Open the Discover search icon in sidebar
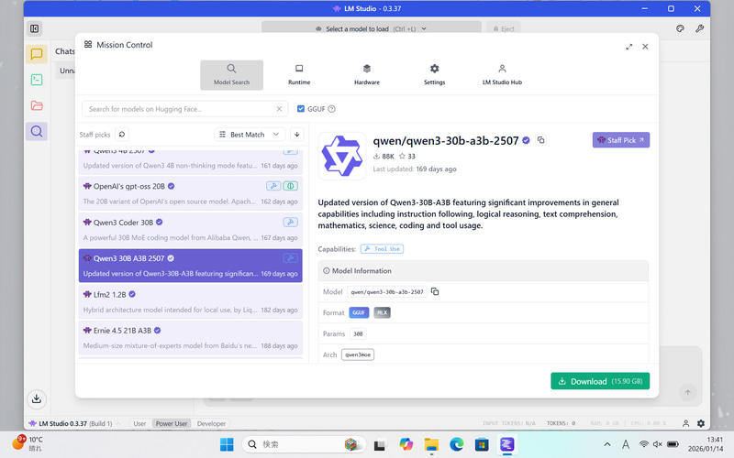The image size is (734, 458). [37, 131]
